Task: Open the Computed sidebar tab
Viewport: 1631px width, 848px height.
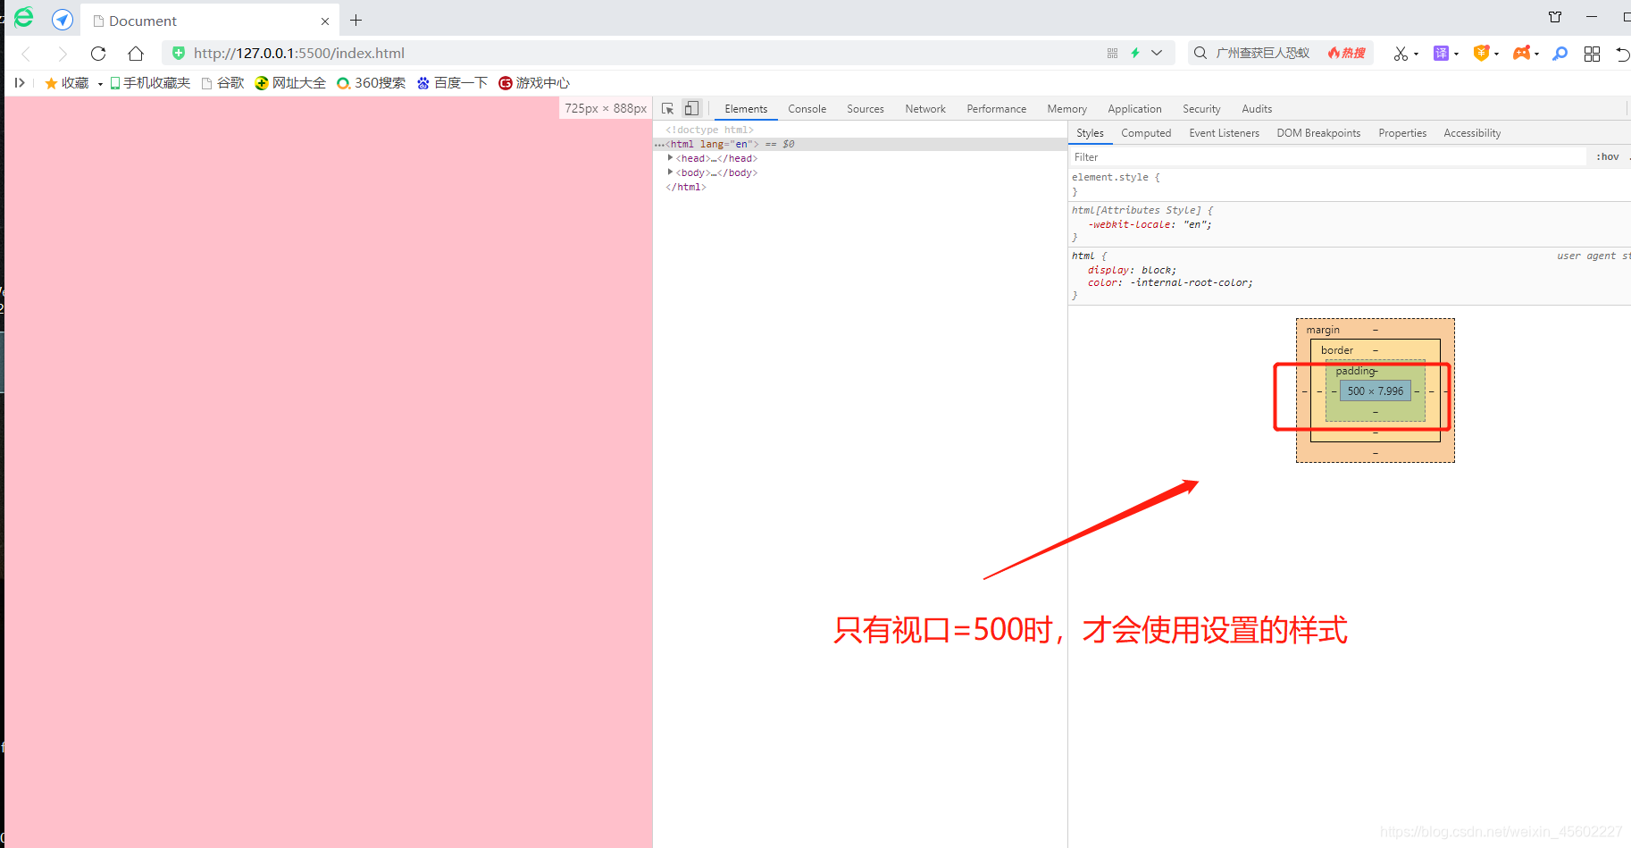Action: (1146, 133)
